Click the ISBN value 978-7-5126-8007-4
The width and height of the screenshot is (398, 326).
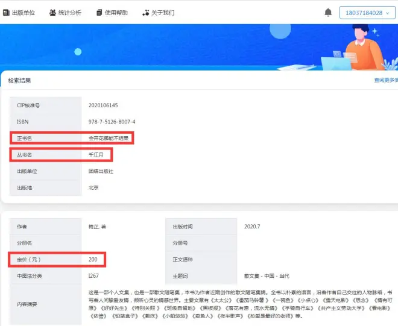[x=112, y=122]
